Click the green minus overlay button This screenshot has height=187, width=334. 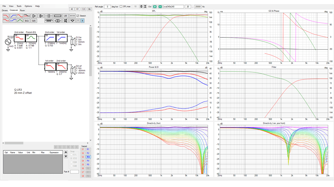point(160,6)
